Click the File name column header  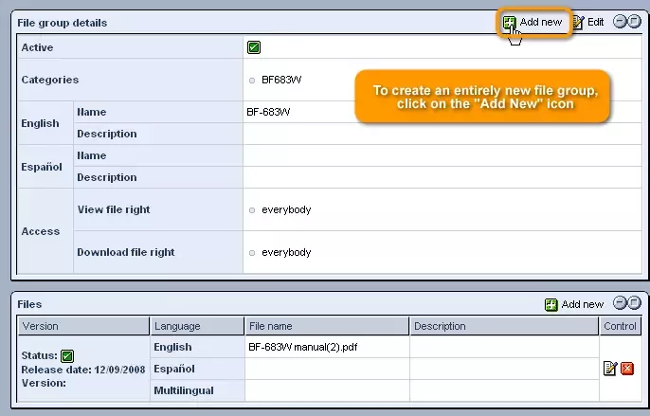click(271, 326)
